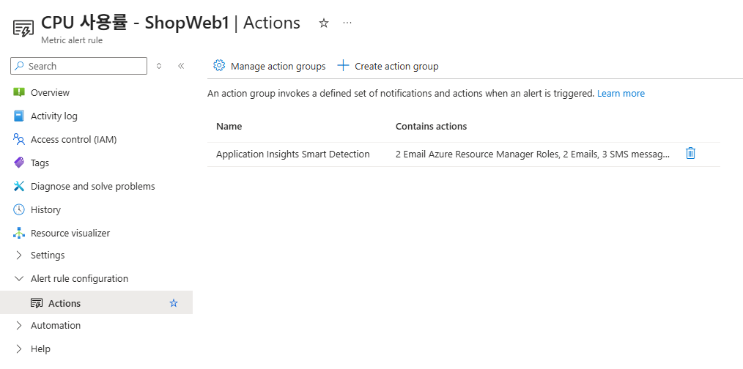Click Create action group button
Screen dimensions: 743x369
[x=388, y=66]
